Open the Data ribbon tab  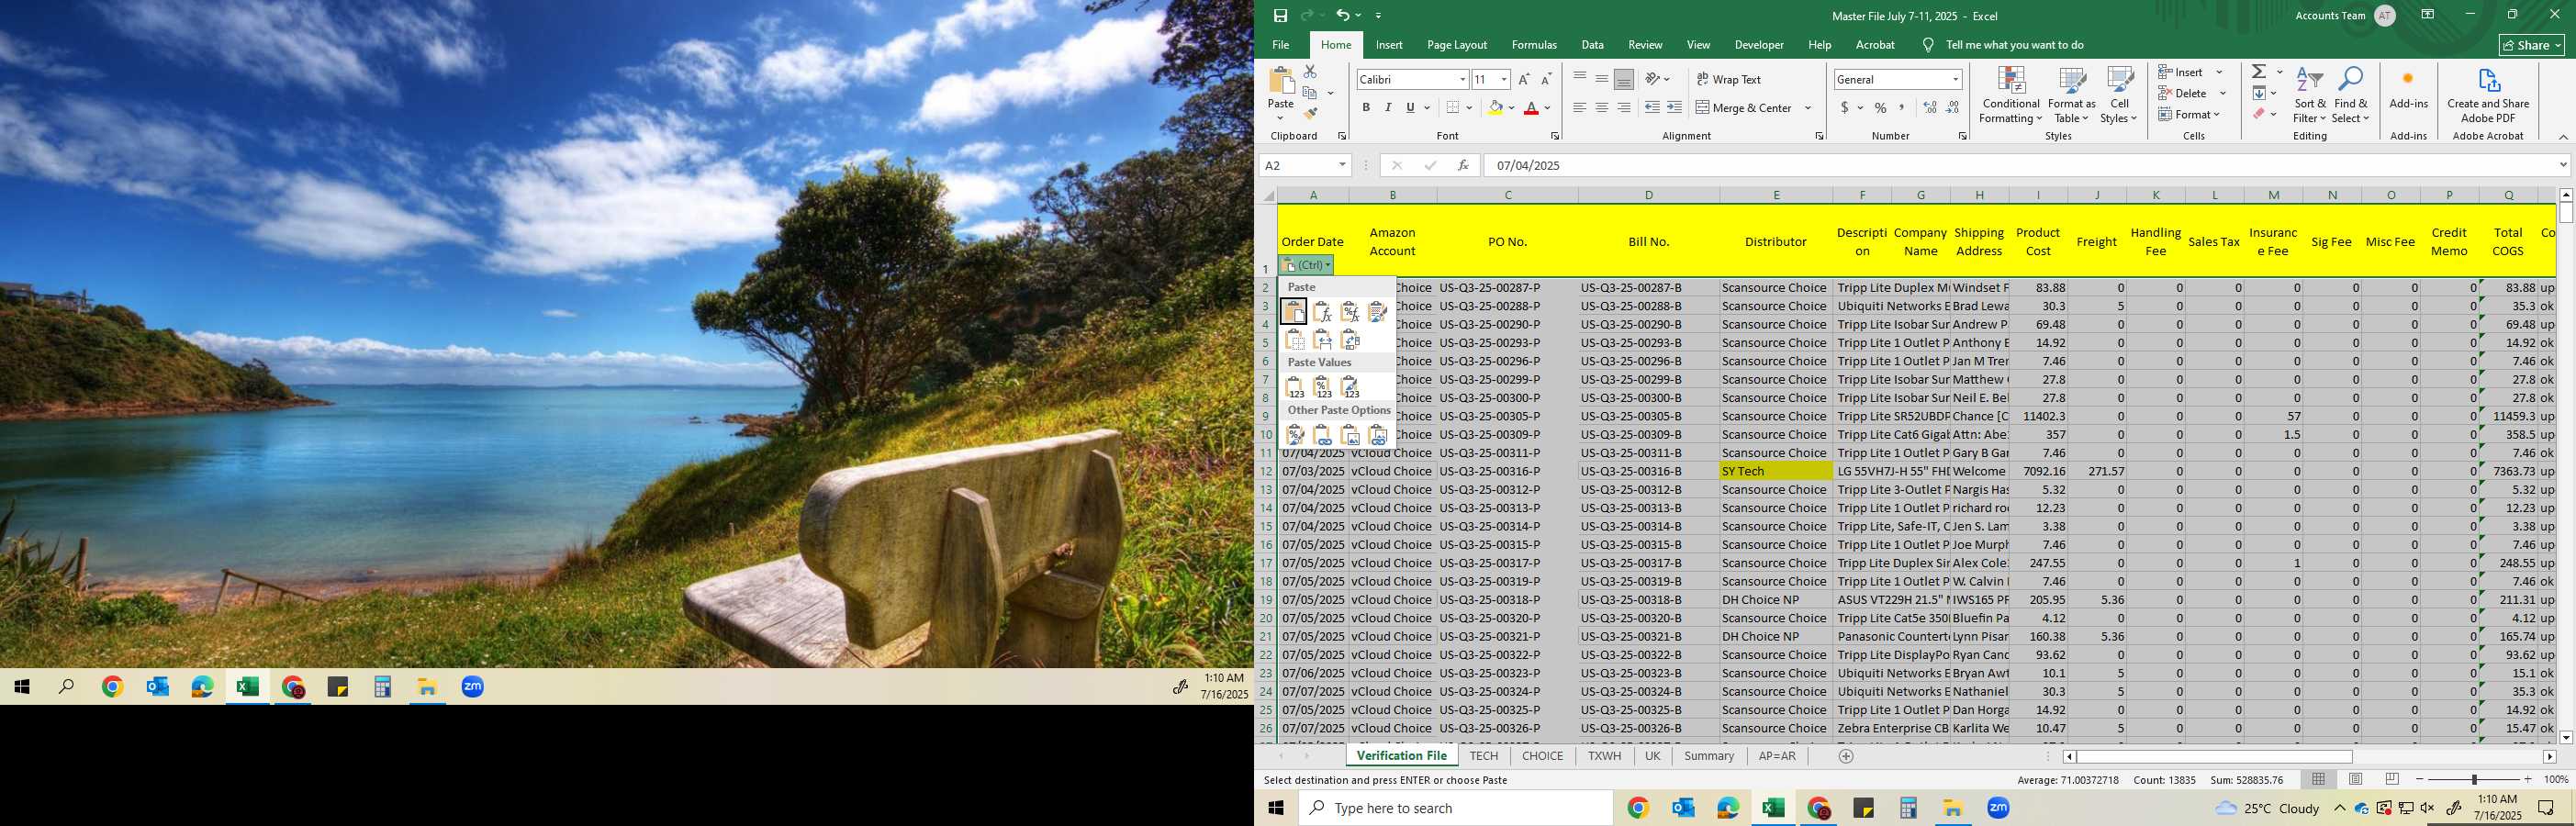click(x=1592, y=45)
